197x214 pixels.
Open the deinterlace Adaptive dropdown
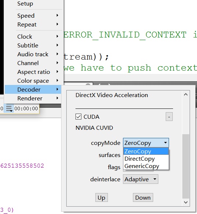tap(141, 179)
